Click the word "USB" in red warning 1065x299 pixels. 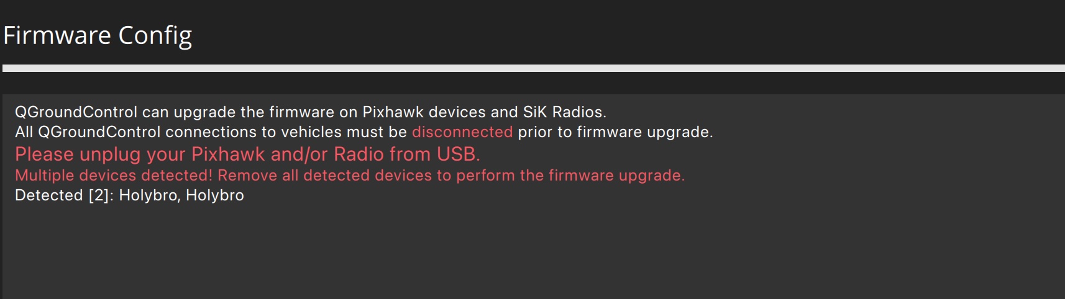point(458,154)
